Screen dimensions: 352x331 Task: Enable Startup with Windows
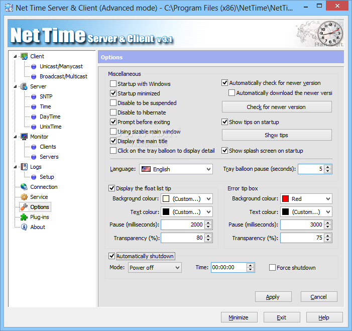[113, 84]
